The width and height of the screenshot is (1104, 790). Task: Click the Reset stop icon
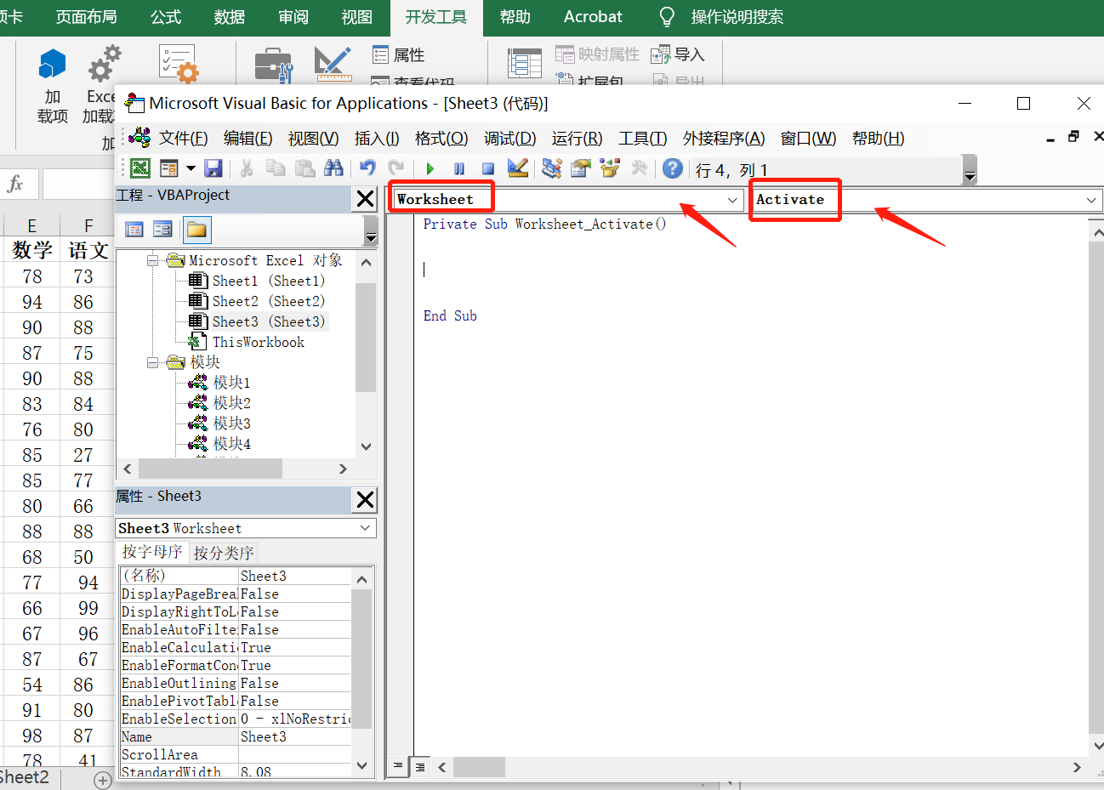pos(488,168)
